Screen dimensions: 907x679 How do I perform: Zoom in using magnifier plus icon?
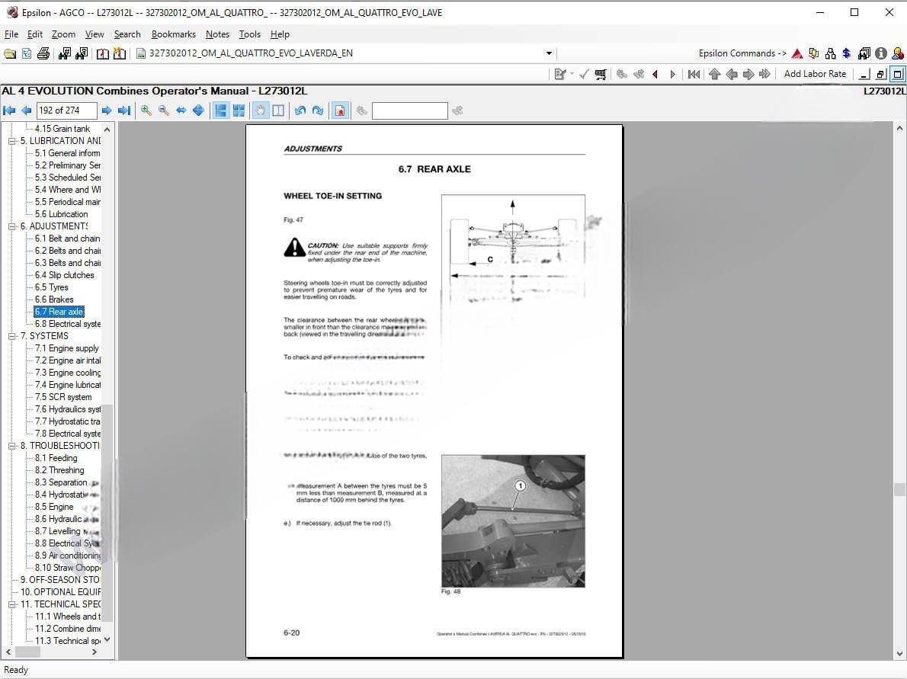(146, 110)
